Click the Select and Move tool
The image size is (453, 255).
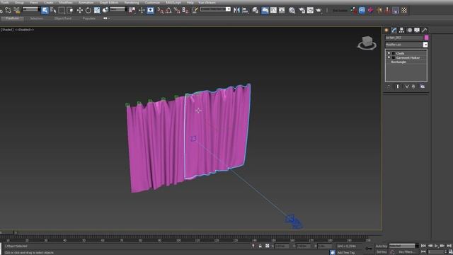pyautogui.click(x=80, y=11)
